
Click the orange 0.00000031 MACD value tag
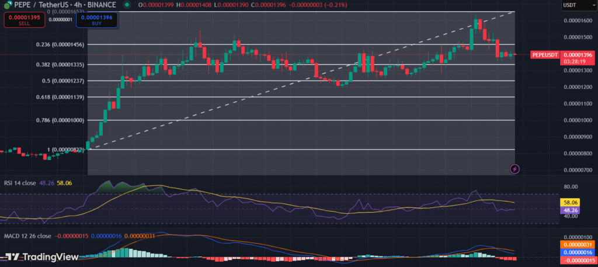pyautogui.click(x=577, y=244)
